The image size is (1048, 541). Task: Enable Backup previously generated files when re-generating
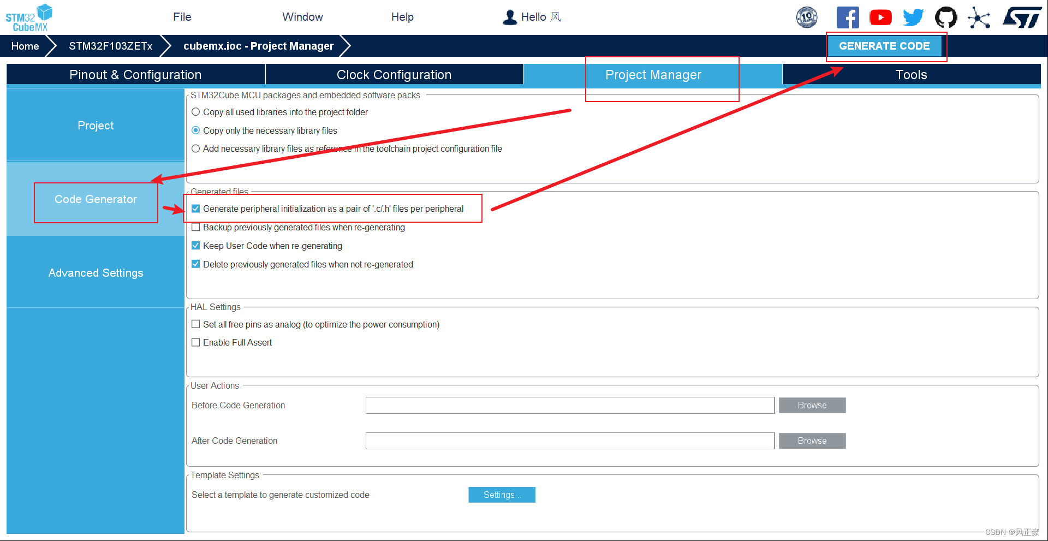click(195, 227)
